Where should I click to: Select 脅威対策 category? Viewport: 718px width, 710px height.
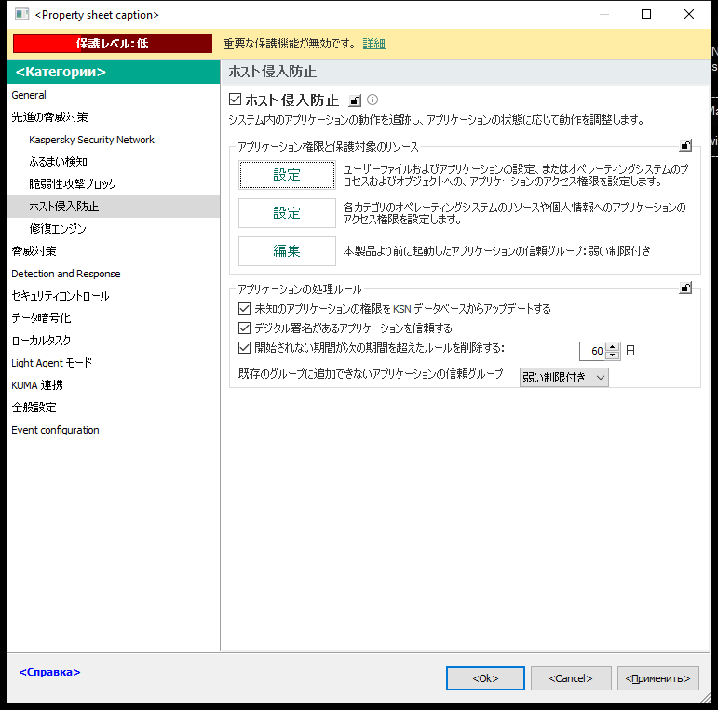(x=114, y=251)
